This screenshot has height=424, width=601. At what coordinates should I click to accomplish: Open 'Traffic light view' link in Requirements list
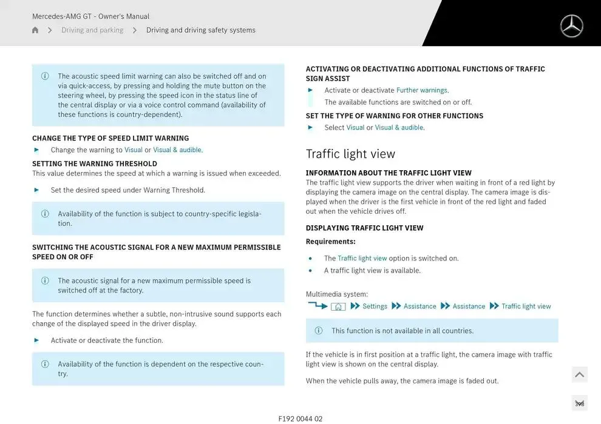(362, 259)
